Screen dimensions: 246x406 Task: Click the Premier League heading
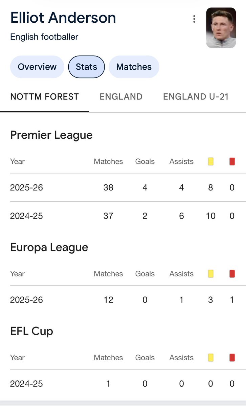(x=51, y=135)
